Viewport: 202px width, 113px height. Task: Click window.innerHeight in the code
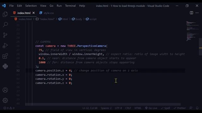tap(87, 54)
